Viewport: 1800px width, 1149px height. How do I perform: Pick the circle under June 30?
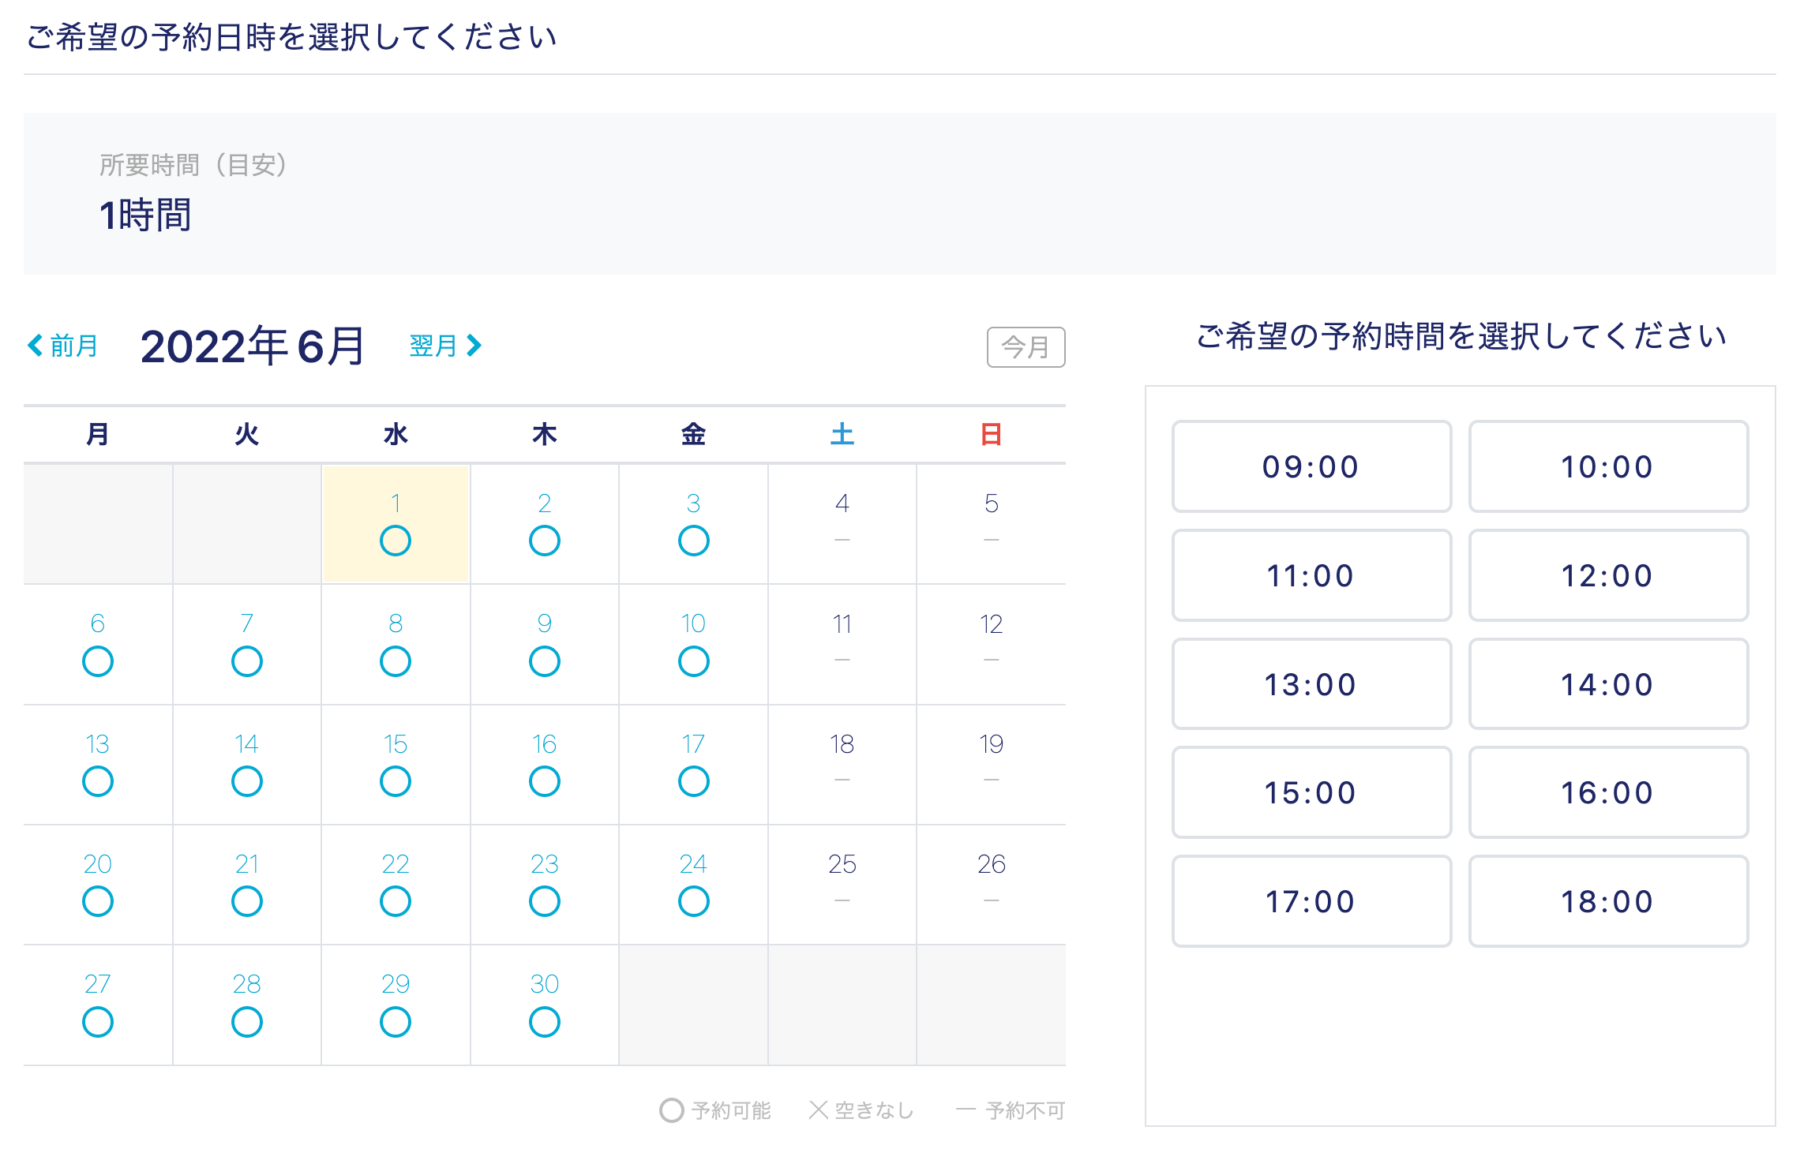pyautogui.click(x=545, y=1022)
